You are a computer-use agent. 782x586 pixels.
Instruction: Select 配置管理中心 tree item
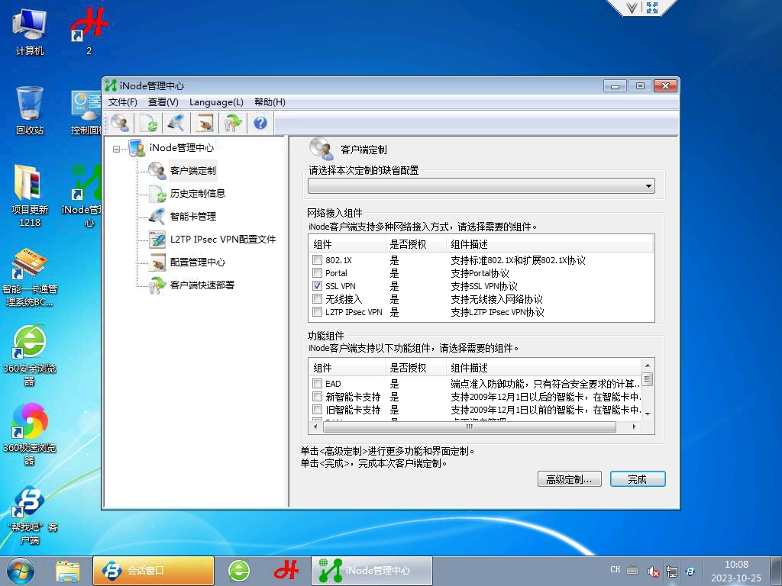click(x=198, y=262)
